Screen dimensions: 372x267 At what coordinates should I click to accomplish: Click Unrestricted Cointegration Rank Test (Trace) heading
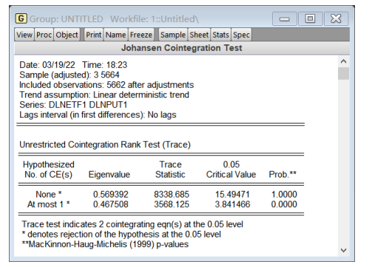tap(105, 144)
